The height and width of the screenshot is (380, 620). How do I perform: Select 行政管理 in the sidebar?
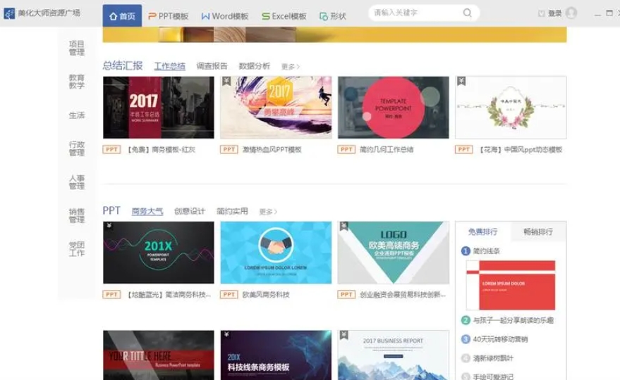(77, 148)
